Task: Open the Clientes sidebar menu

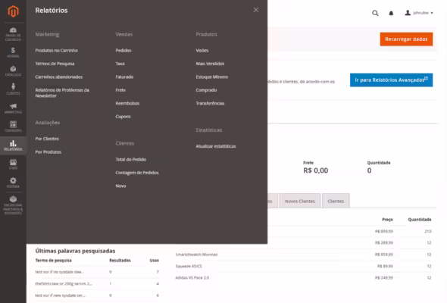Action: pos(13,89)
